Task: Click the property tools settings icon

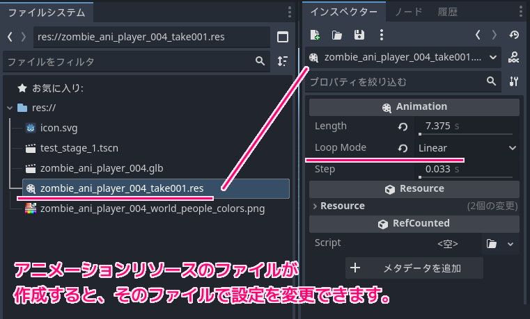Action: tap(514, 81)
